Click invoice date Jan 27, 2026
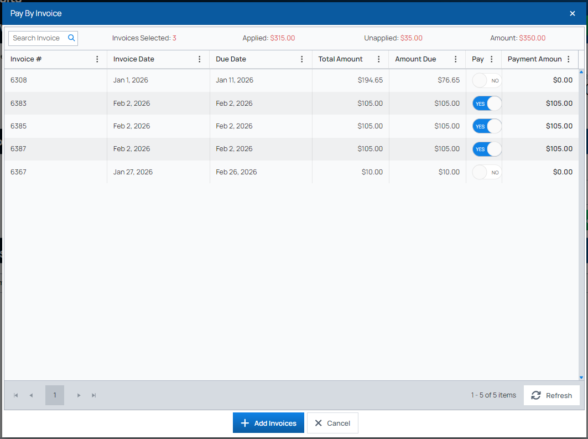This screenshot has height=439, width=588. coord(133,172)
